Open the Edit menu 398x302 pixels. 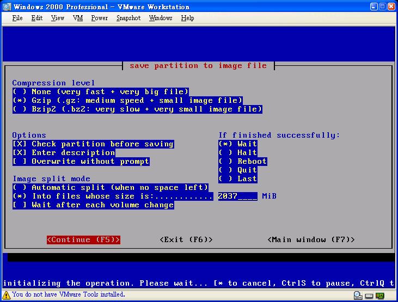pyautogui.click(x=37, y=18)
